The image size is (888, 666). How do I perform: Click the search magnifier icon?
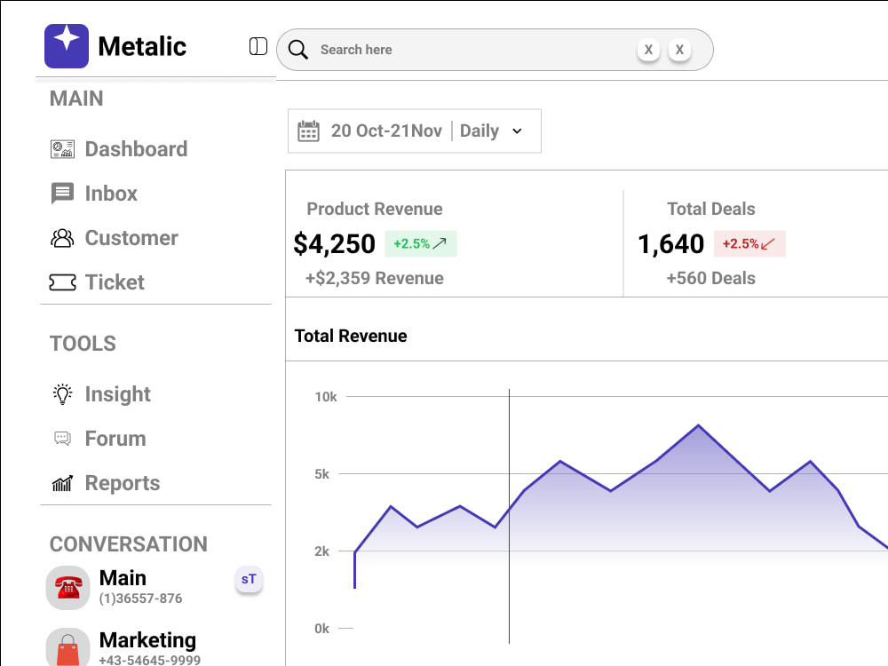tap(297, 50)
